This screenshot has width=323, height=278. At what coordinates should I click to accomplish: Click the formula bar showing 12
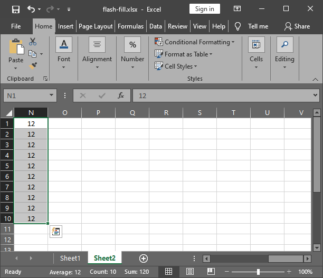pyautogui.click(x=223, y=95)
